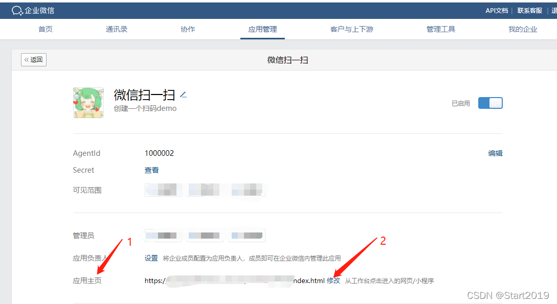Click the 企业微信 logo icon
This screenshot has height=304, width=557.
click(17, 11)
